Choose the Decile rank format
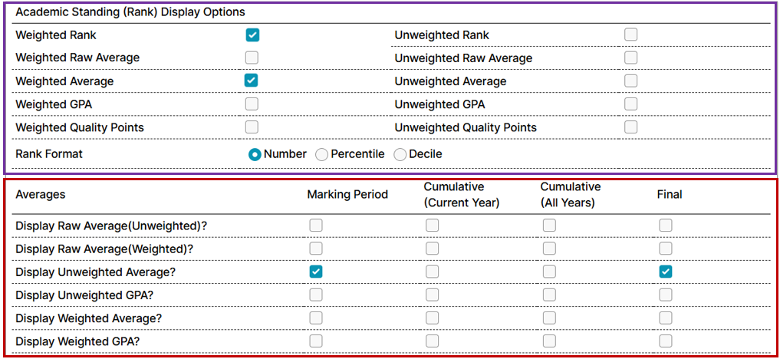The height and width of the screenshot is (359, 780). coord(400,154)
